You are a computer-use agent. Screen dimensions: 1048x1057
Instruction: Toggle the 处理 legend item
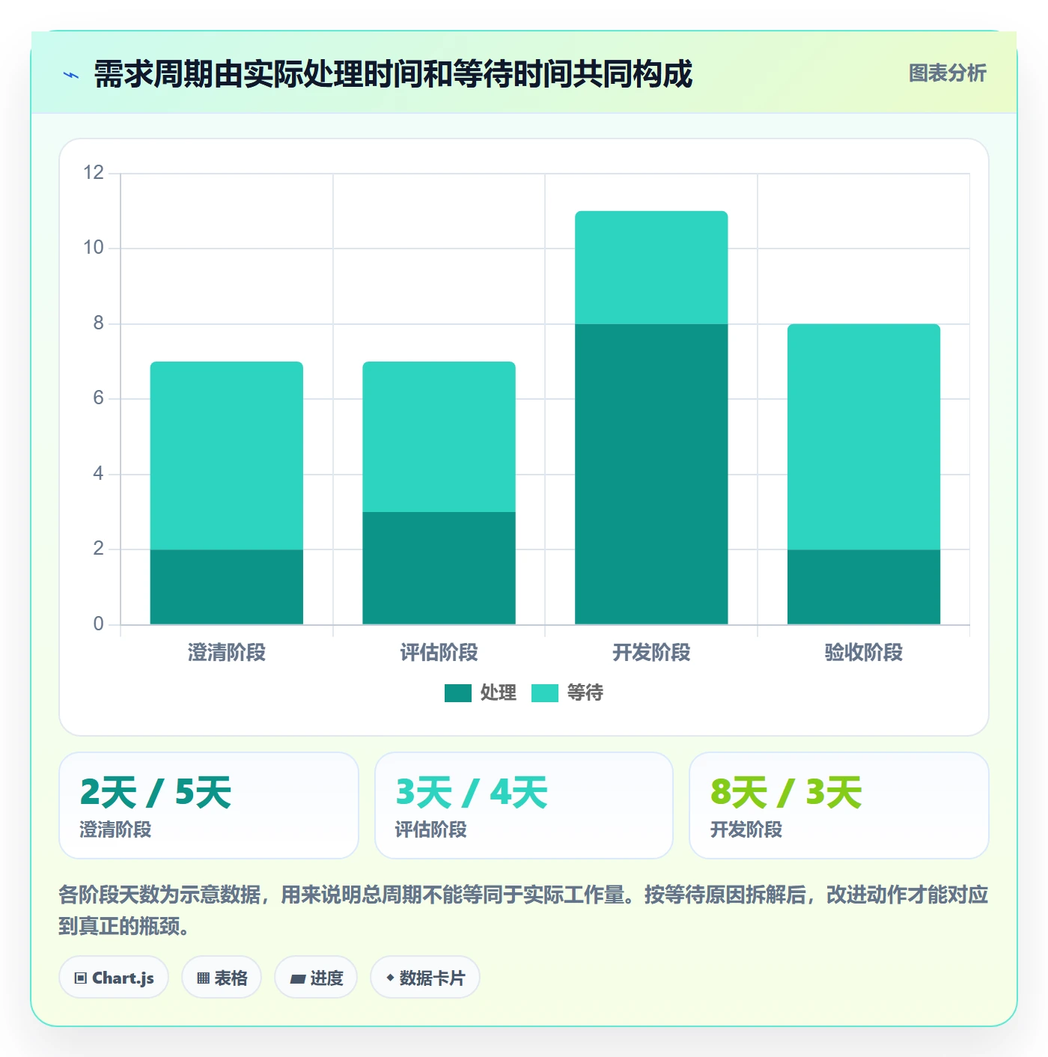coord(481,693)
